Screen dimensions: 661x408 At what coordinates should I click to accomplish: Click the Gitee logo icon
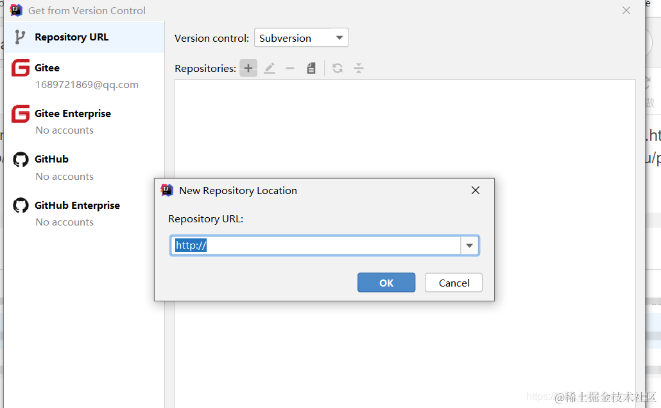21,67
